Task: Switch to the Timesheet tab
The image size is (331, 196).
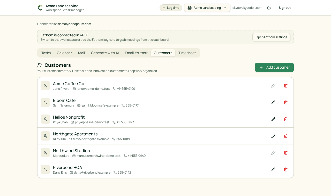Action: 187,53
